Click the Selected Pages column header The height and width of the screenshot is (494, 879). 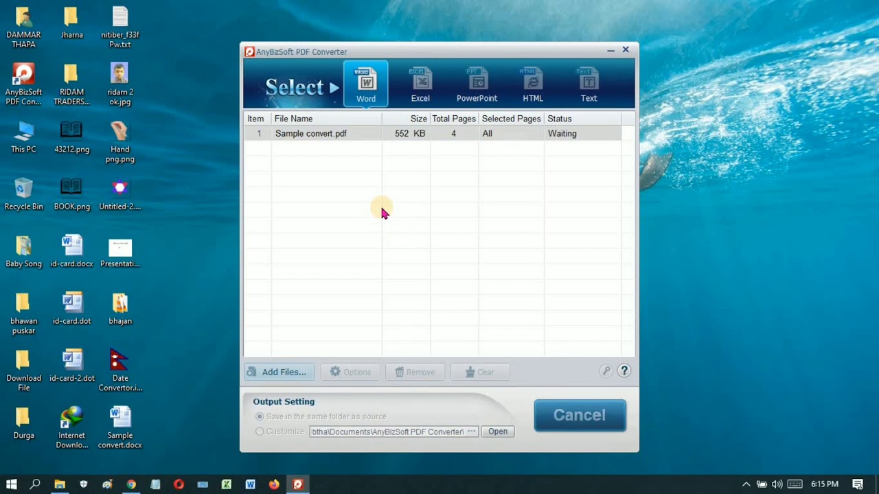point(512,119)
